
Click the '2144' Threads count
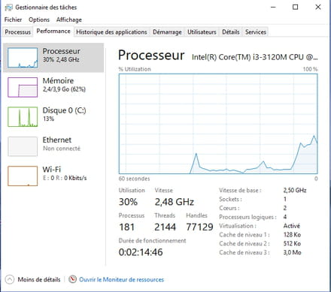tap(165, 227)
